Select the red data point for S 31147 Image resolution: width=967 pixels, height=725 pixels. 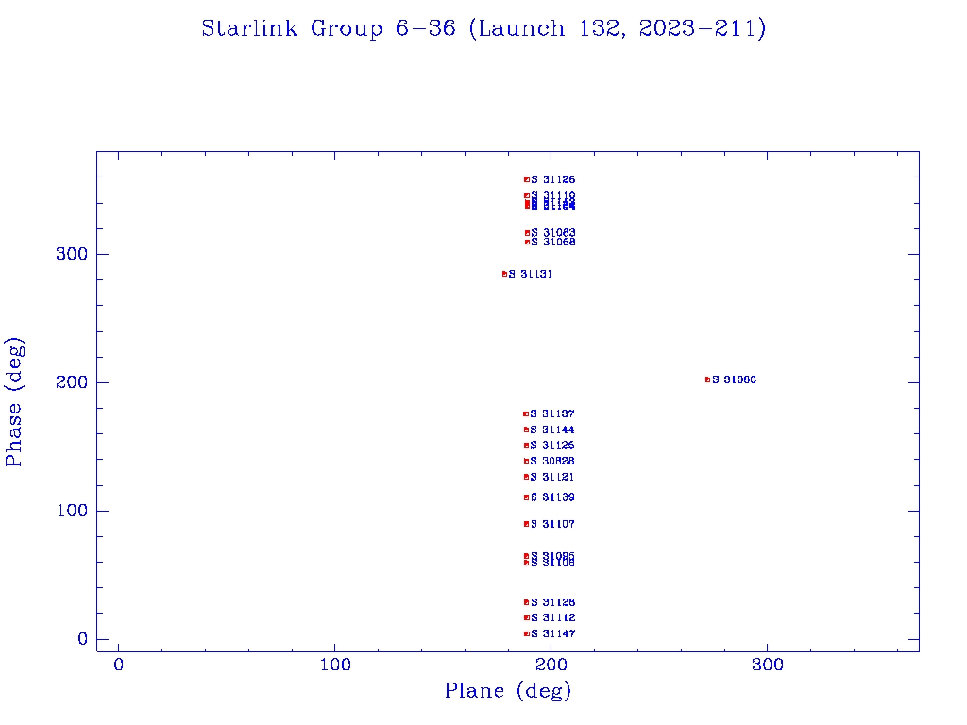(x=527, y=633)
